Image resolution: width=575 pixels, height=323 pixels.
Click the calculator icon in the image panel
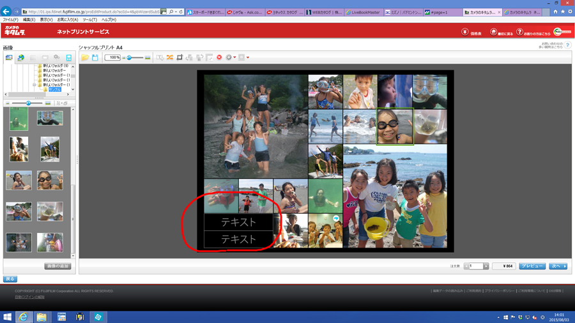(69, 58)
